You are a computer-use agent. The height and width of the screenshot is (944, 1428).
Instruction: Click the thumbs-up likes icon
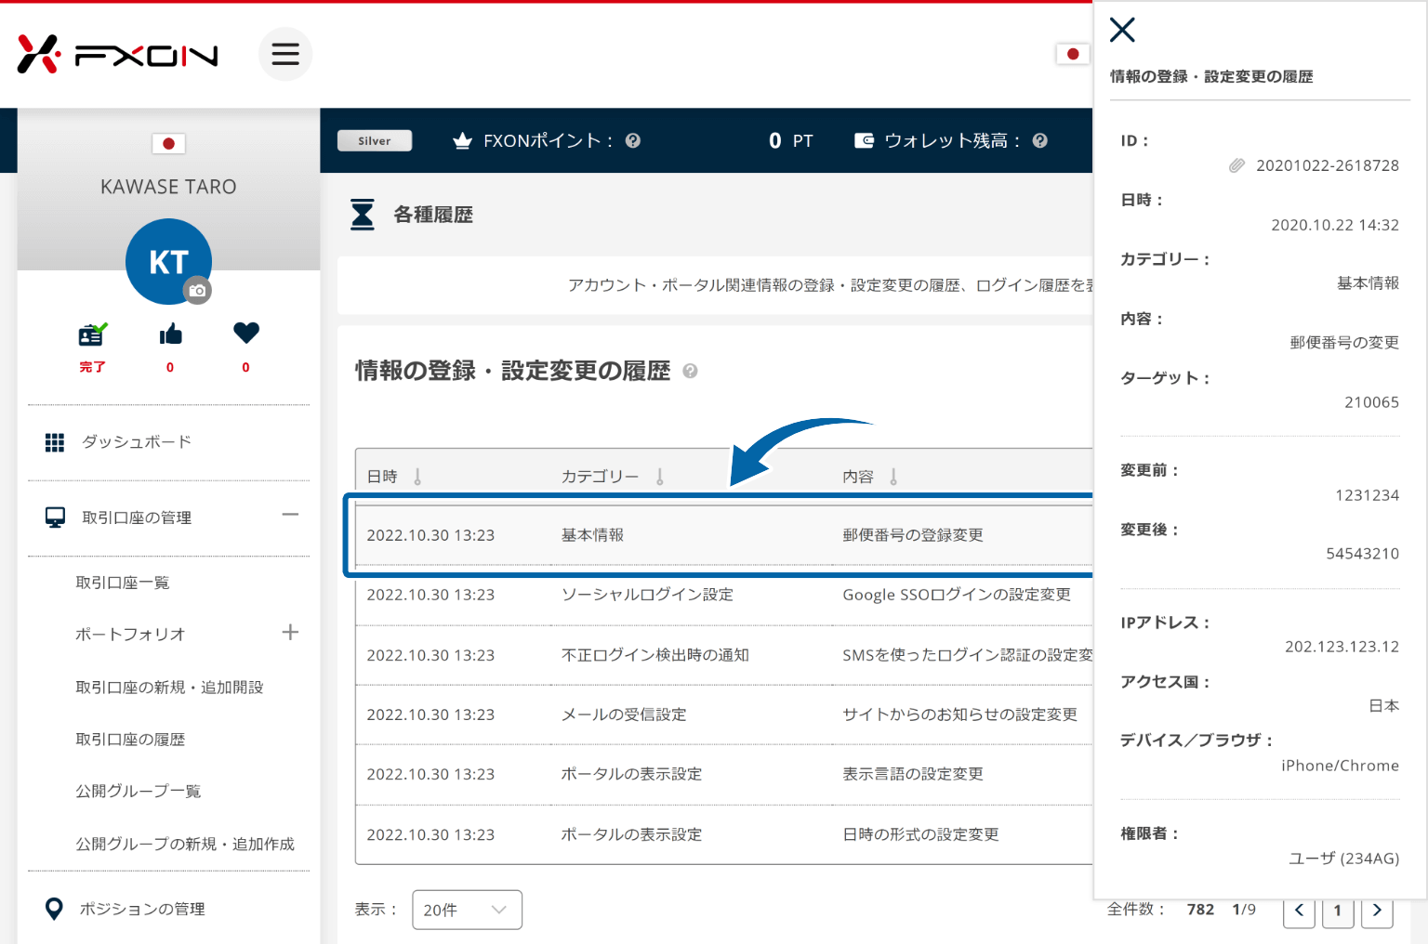point(170,334)
